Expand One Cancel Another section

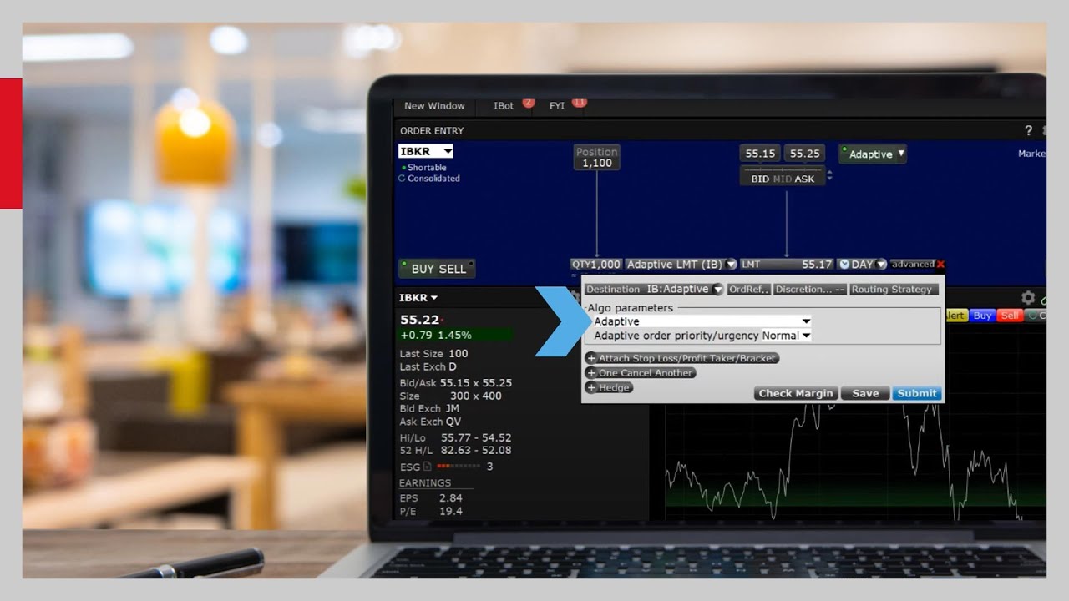[641, 372]
